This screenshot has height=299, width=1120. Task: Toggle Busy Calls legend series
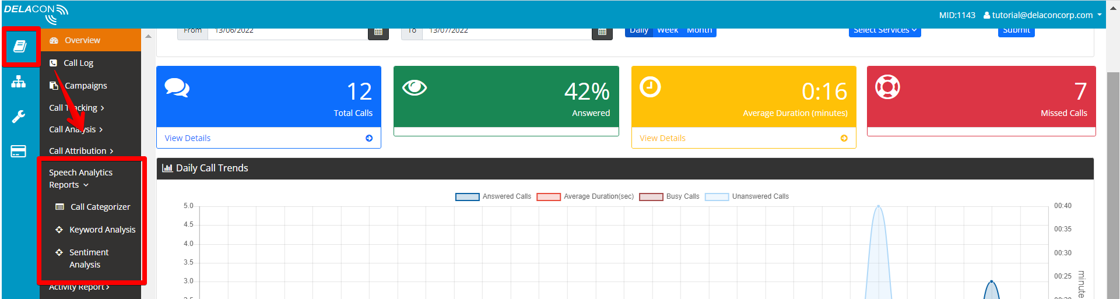tap(669, 196)
